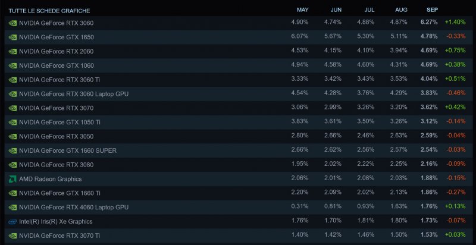Click the NVIDIA icon next to RTX 3080
This screenshot has width=476, height=245.
(x=12, y=164)
